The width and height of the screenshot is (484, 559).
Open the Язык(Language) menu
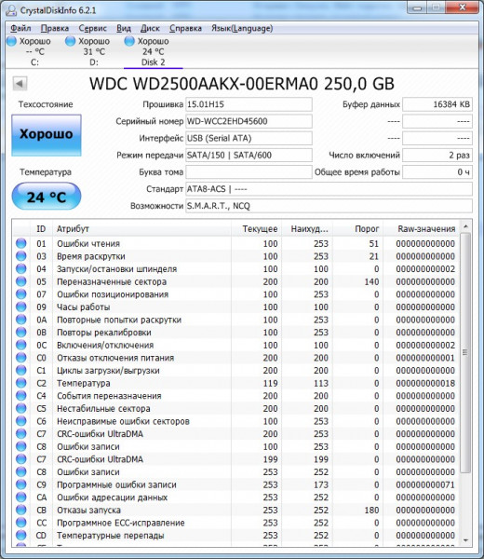242,28
